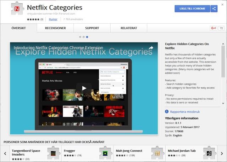Screen dimensions: 227x162
Task: Click the Mah Jong Connect rating (139)
Action: coord(125,155)
